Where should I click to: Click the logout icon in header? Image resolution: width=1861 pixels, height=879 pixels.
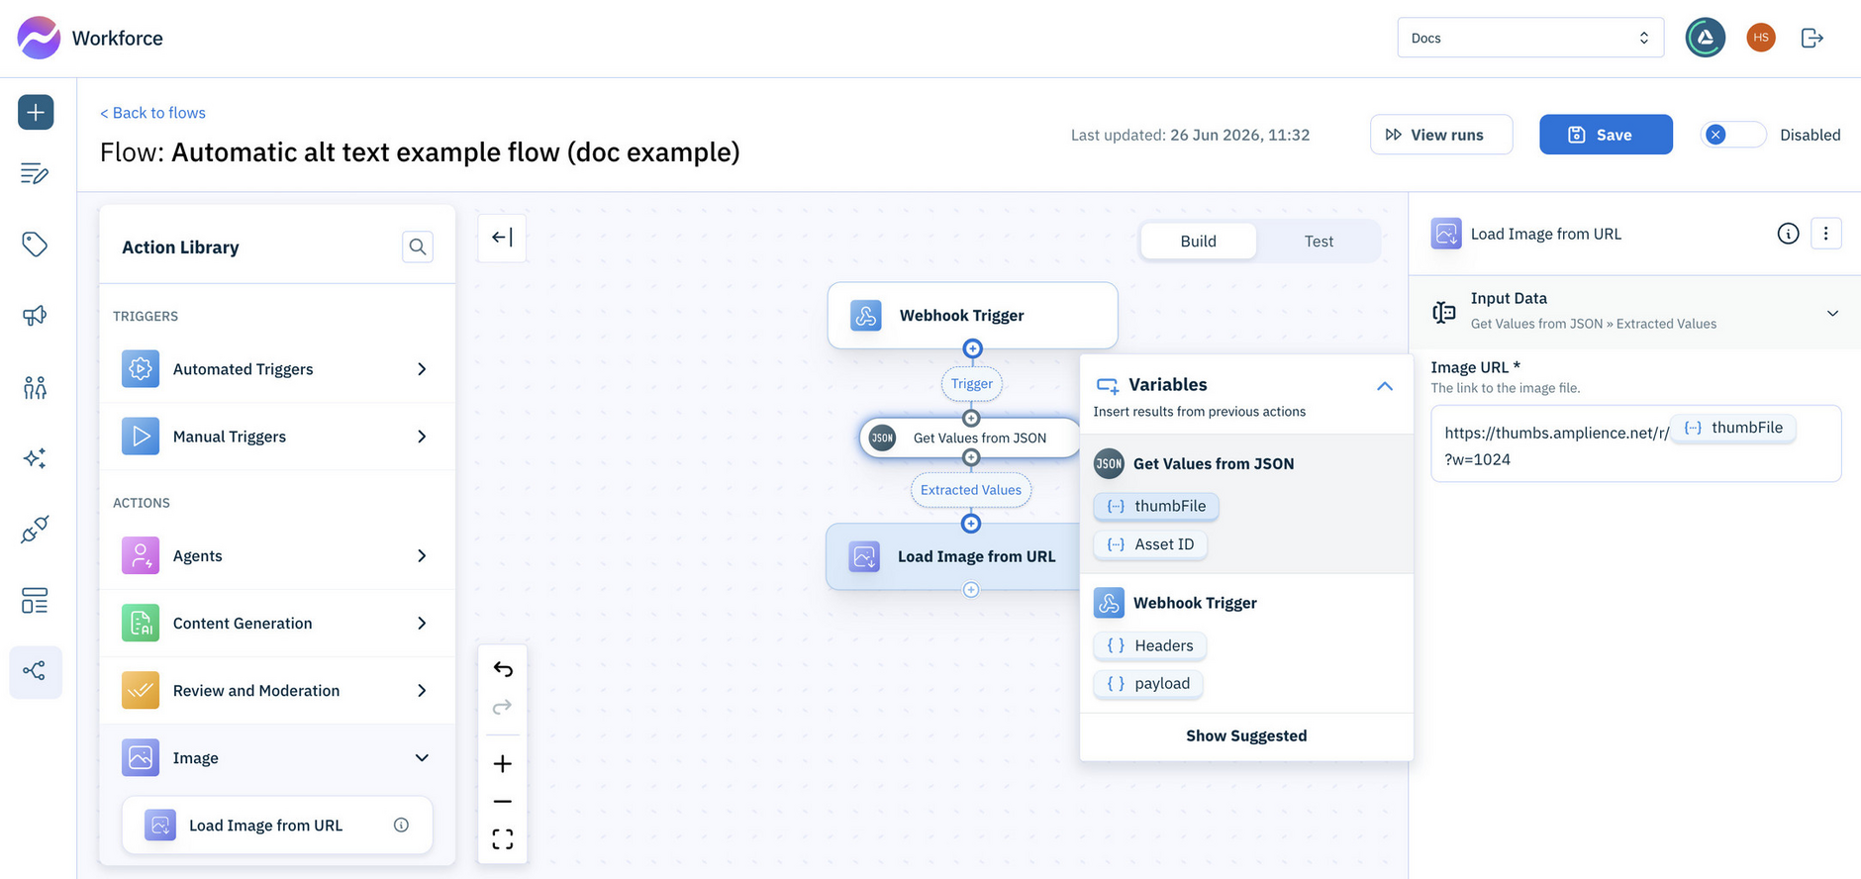[x=1812, y=38]
